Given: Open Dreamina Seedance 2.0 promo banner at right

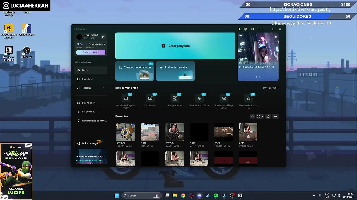Looking at the screenshot, I should [258, 57].
